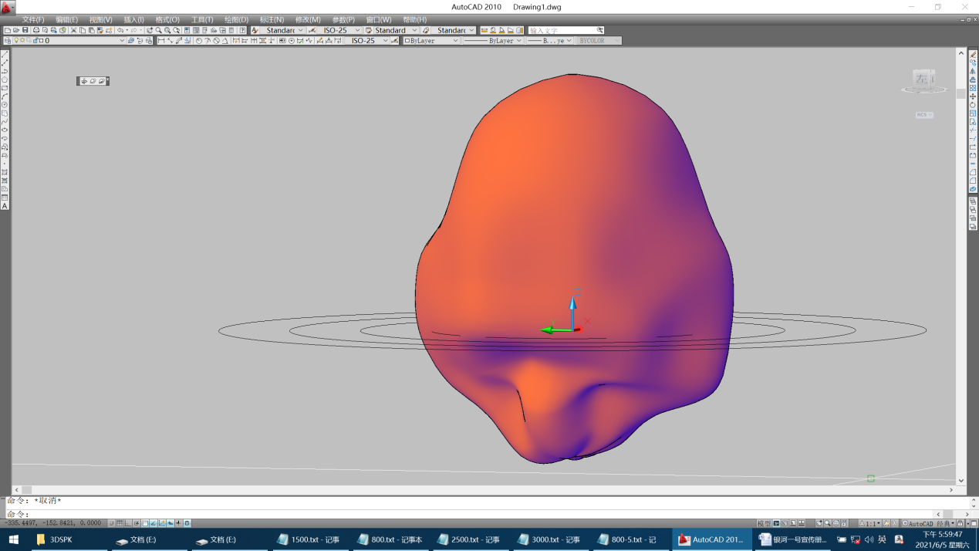Click the Help question mark icon
Screen dimensions: 979x551
tap(242, 30)
